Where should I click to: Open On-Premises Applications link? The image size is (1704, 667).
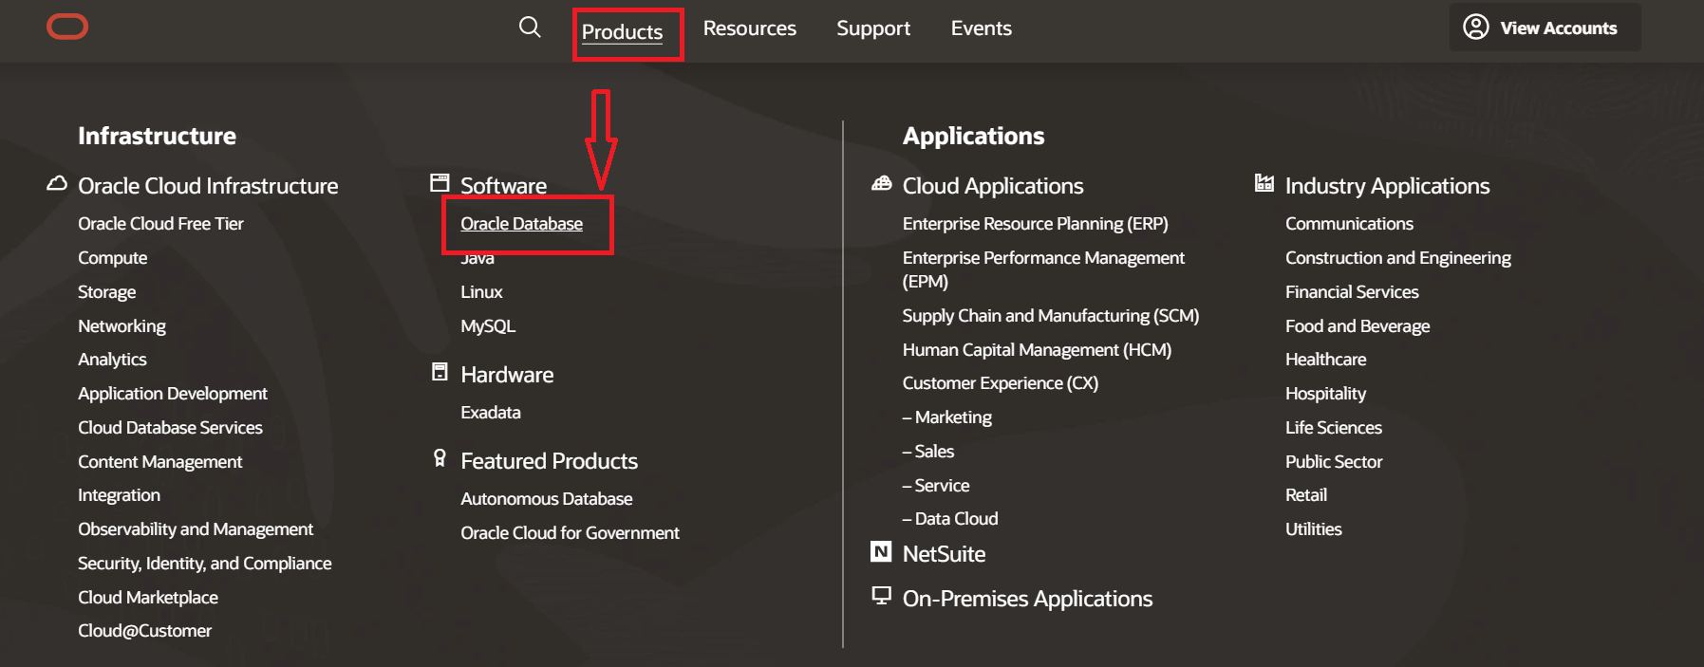[x=1027, y=599]
